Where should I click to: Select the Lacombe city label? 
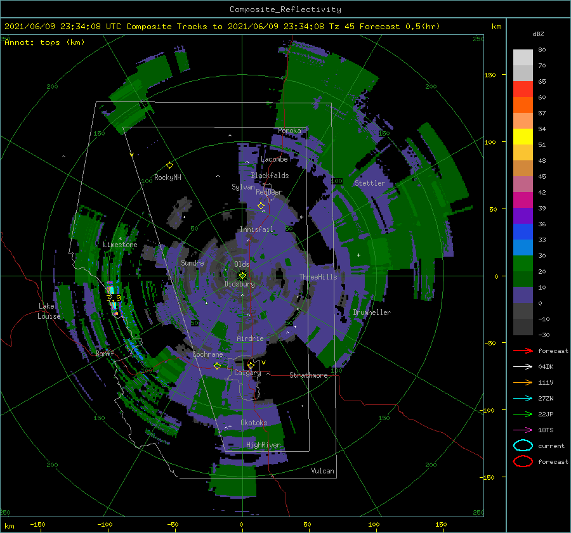tap(274, 159)
